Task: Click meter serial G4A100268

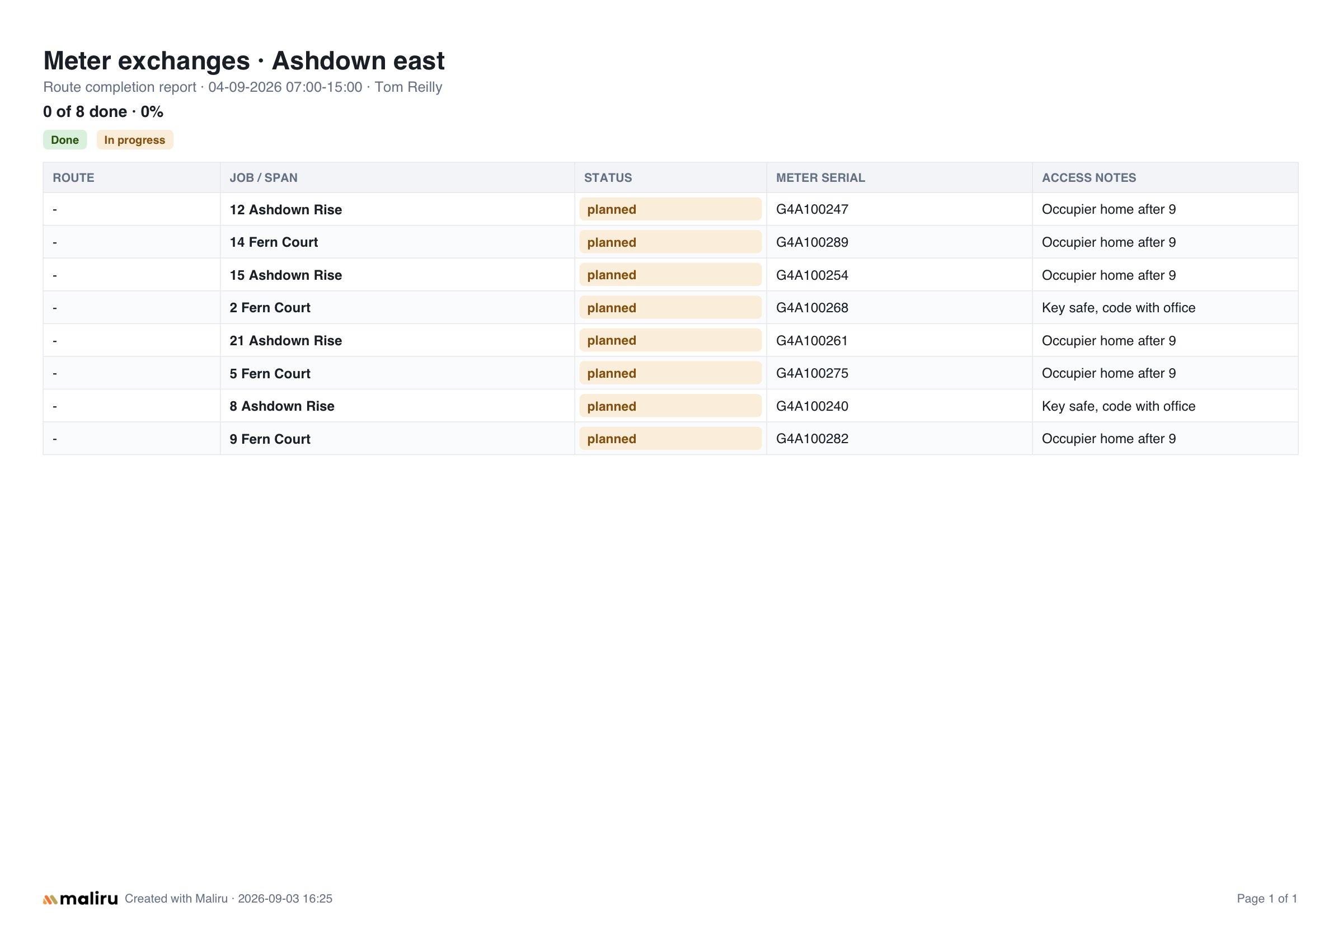Action: pyautogui.click(x=812, y=308)
